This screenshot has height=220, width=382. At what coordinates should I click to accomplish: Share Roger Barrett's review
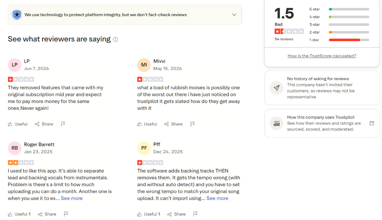click(x=47, y=214)
